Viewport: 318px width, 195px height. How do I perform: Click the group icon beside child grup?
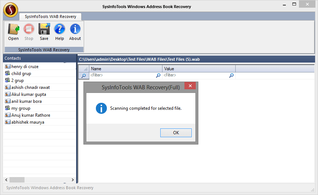[x=8, y=73]
